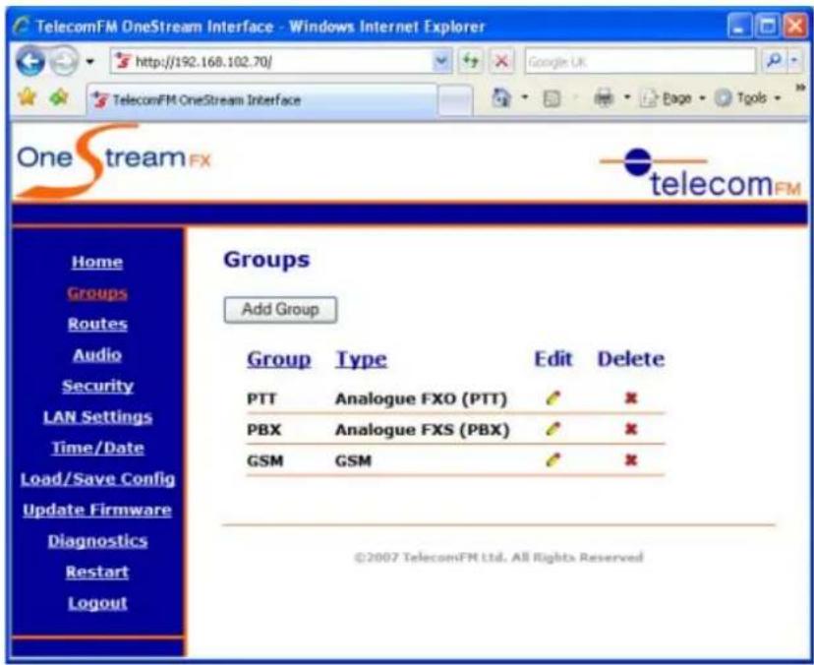Click the telecomFM logo

(x=701, y=174)
